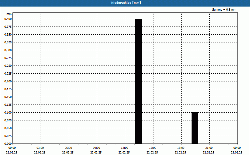This screenshot has height=156, width=250.
Task: Click the Niederschlag [mm] chart title
Action: click(x=126, y=3)
